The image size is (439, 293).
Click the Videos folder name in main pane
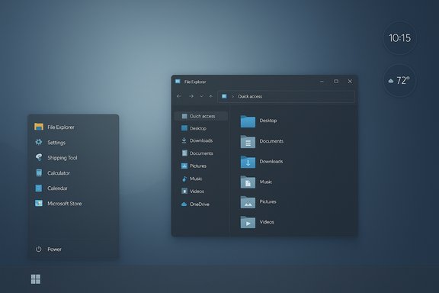click(x=267, y=222)
